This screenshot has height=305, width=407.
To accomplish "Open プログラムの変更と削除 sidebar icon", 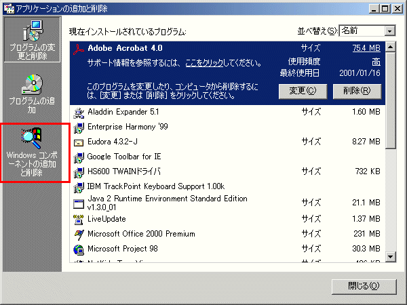I will point(32,39).
